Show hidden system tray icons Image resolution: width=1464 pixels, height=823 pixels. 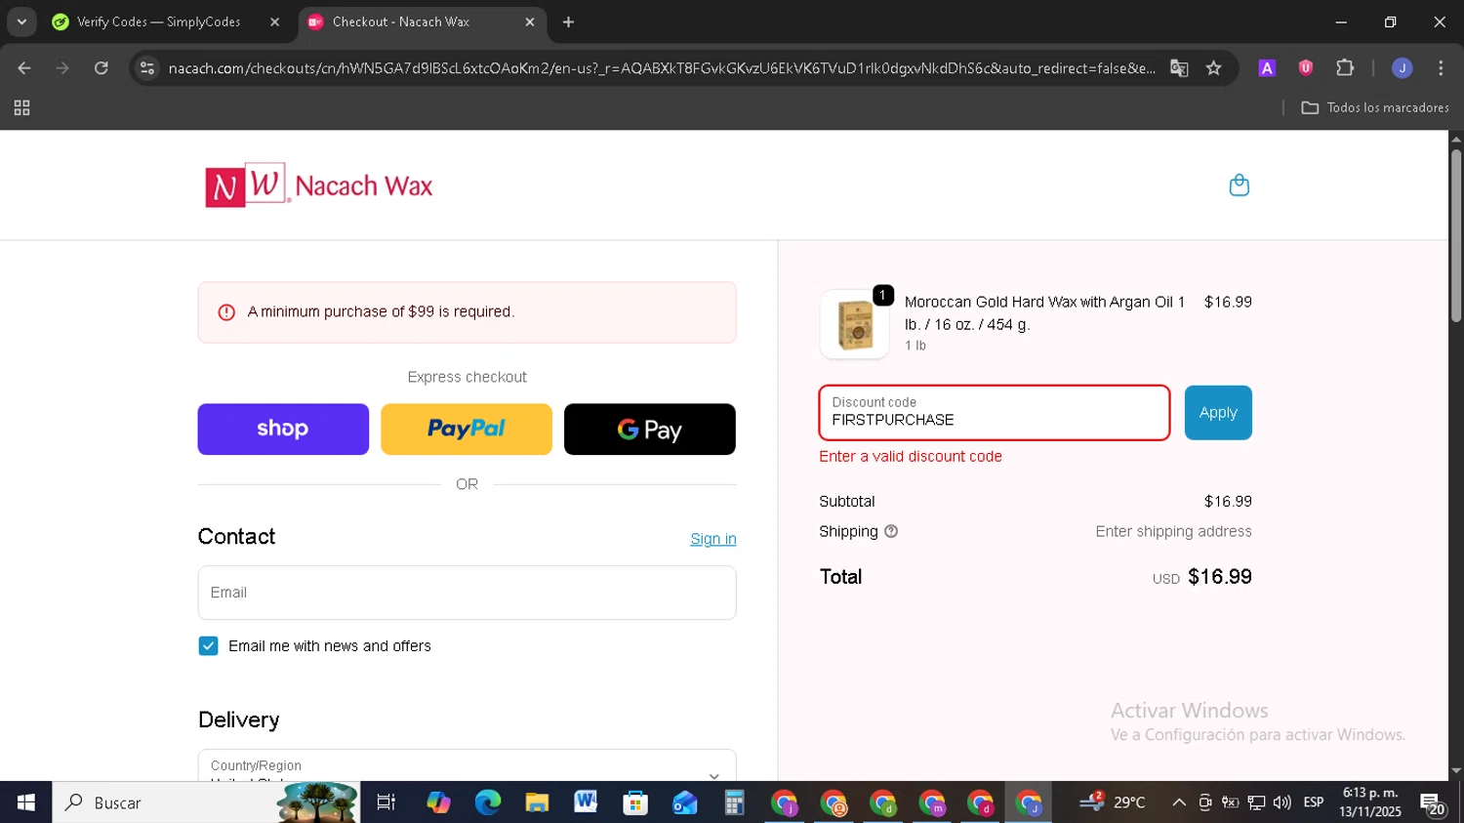[x=1179, y=802]
